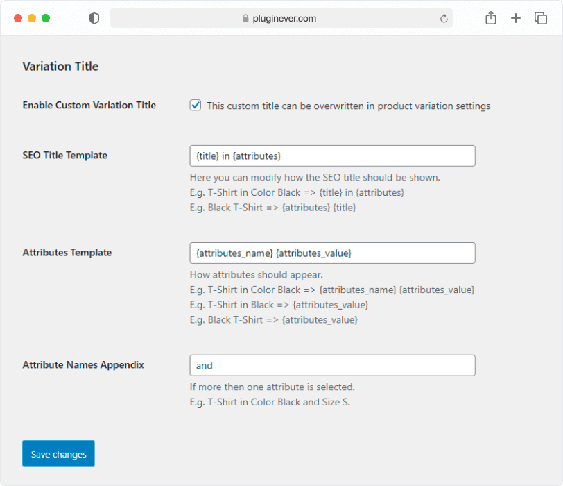Image resolution: width=563 pixels, height=486 pixels.
Task: Reload the pluginever.com page
Action: (444, 18)
